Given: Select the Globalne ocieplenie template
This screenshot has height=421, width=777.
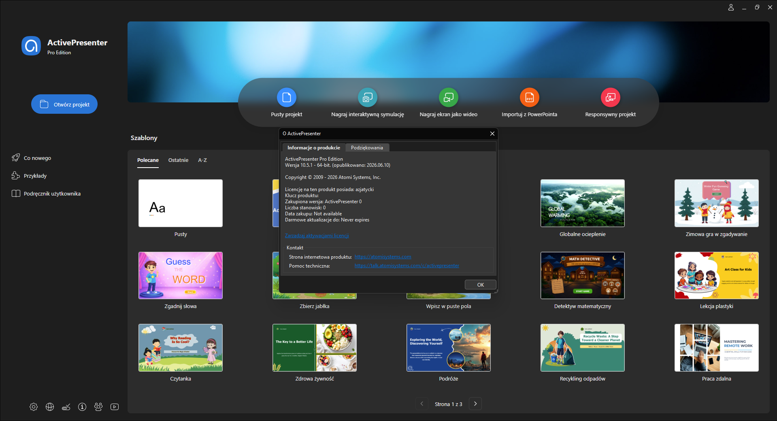Looking at the screenshot, I should click(x=583, y=203).
